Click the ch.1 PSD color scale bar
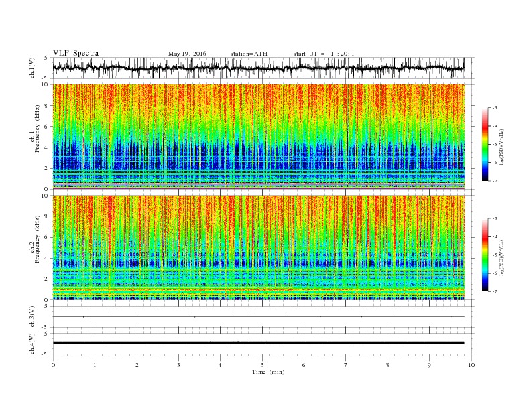531x410 pixels. [485, 144]
